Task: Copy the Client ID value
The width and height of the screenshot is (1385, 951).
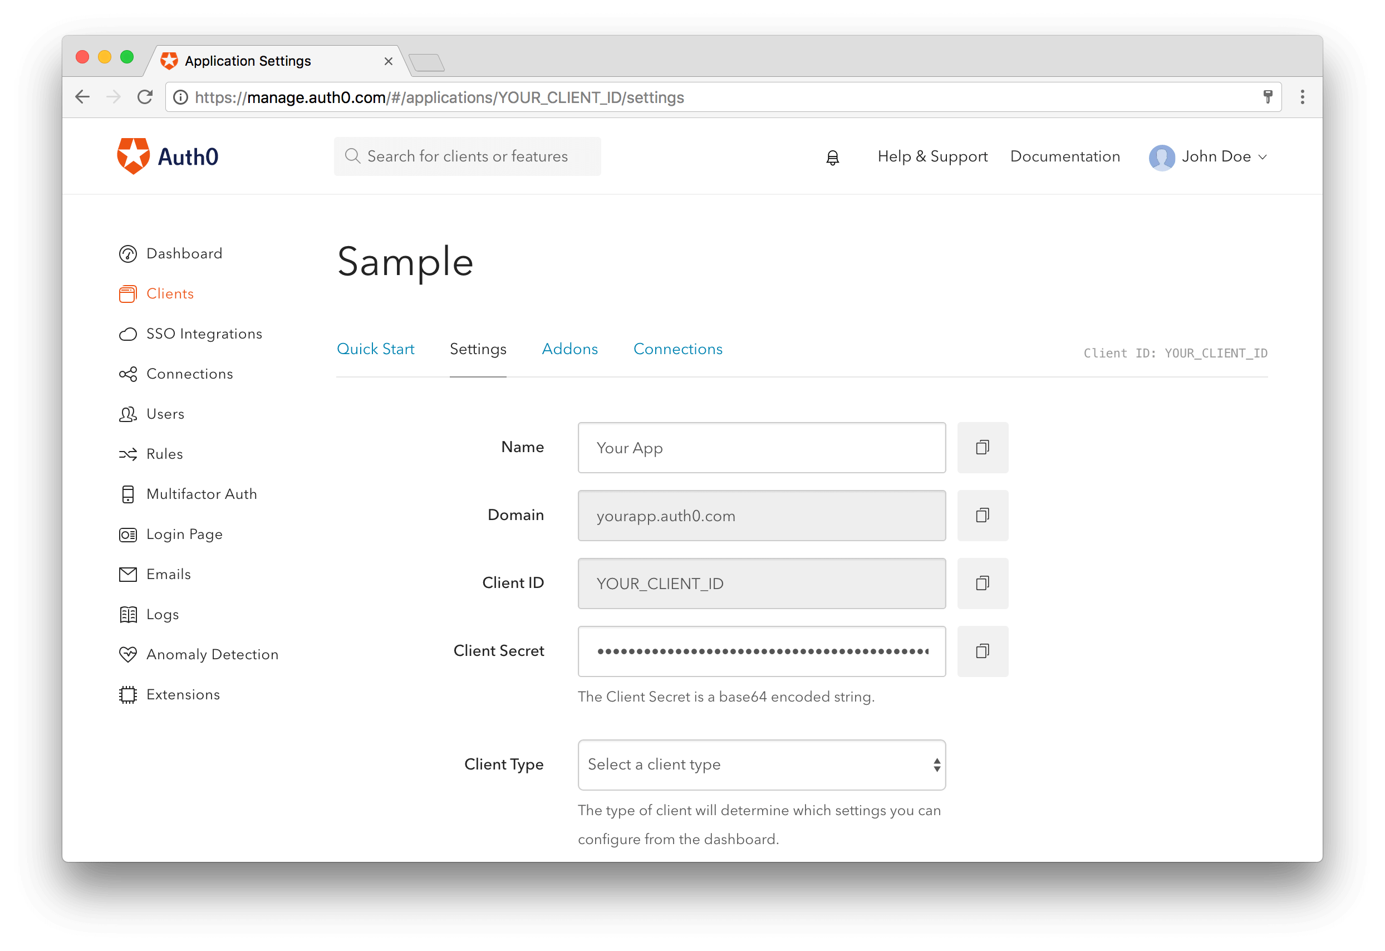Action: coord(982,584)
